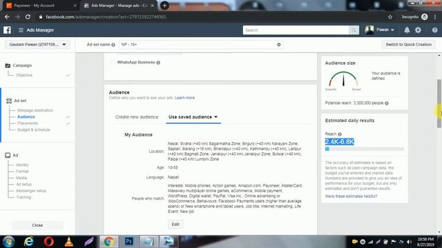Click the highlighted 2.4K-6.8K reach value
The image size is (442, 248).
click(x=339, y=142)
